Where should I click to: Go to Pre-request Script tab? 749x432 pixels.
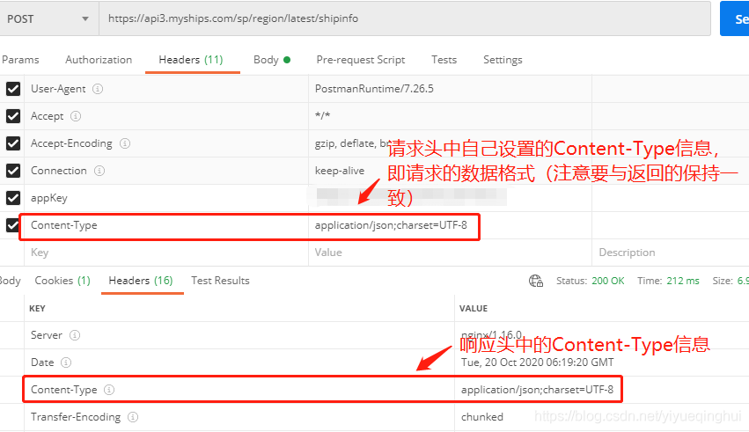[361, 60]
